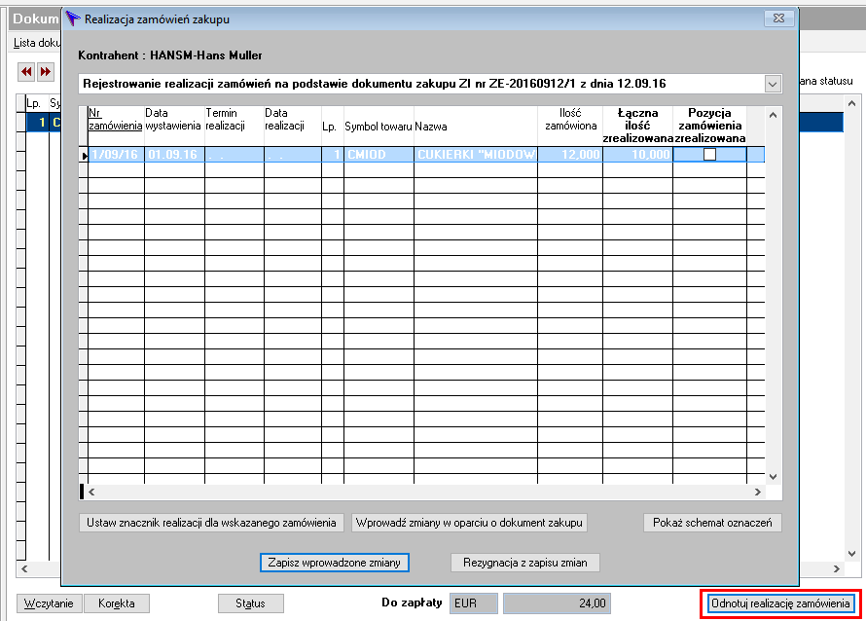The height and width of the screenshot is (621, 866).
Task: Click the rewind double-arrow icon
Action: pyautogui.click(x=26, y=71)
